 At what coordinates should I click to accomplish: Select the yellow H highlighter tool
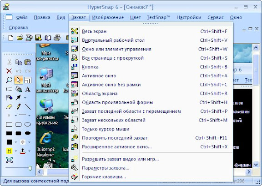coord(9,151)
